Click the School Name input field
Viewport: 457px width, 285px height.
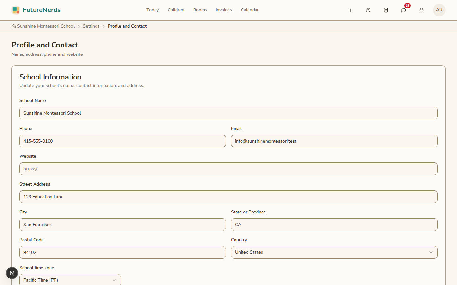[228, 113]
